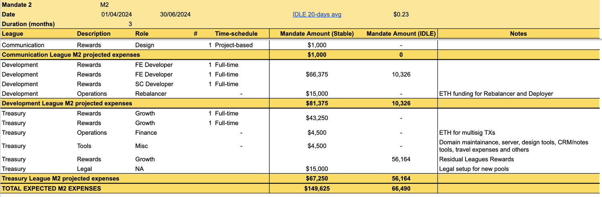Select the $66,375 development rewards amount
Image resolution: width=602 pixels, height=197 pixels.
point(317,75)
